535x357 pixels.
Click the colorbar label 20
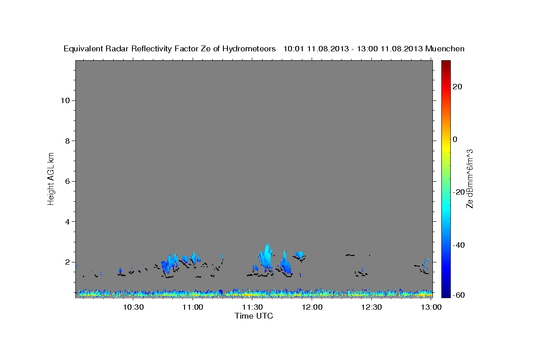pos(458,87)
